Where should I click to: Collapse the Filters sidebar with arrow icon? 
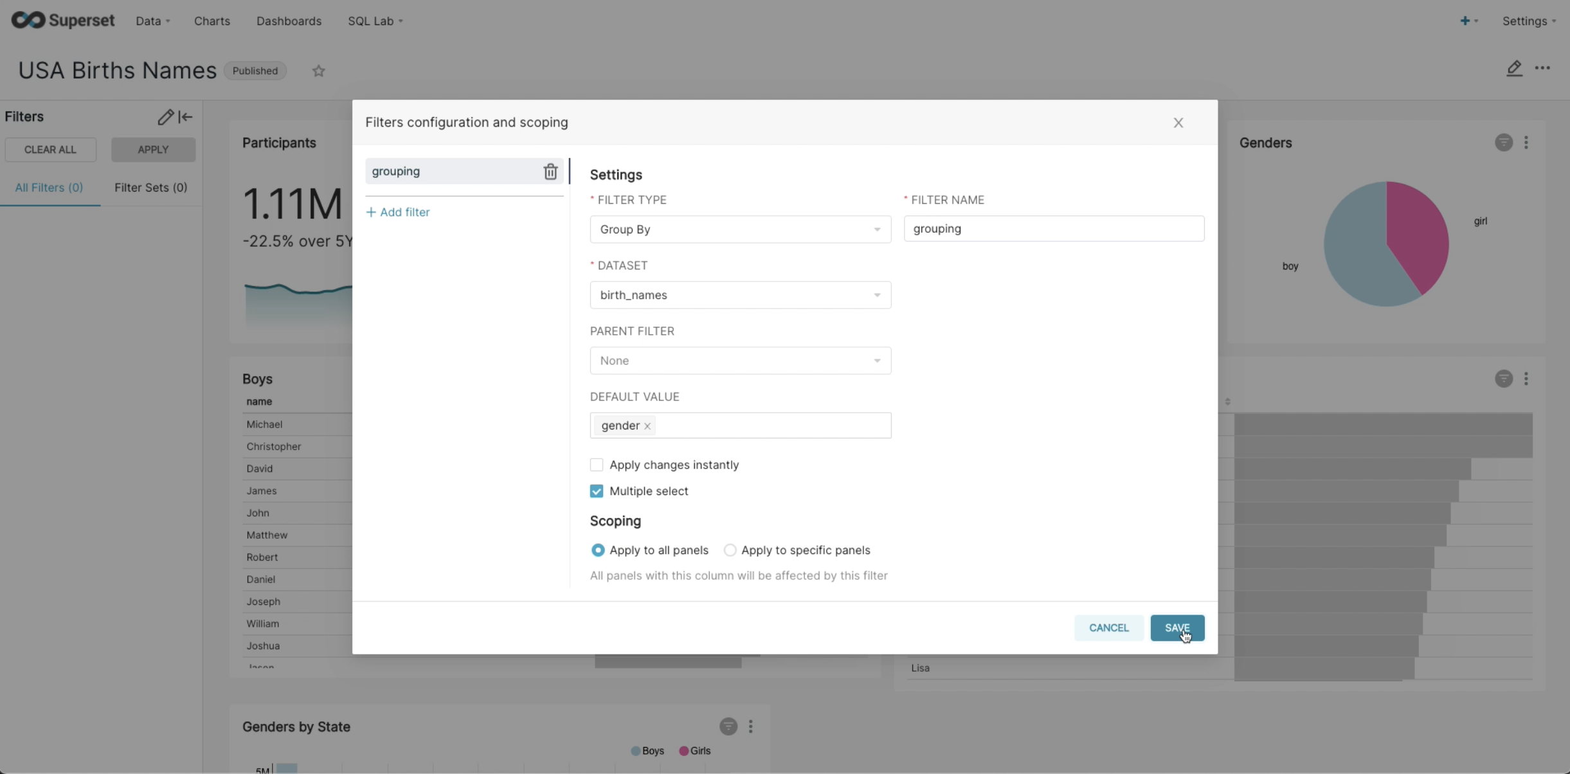(186, 117)
